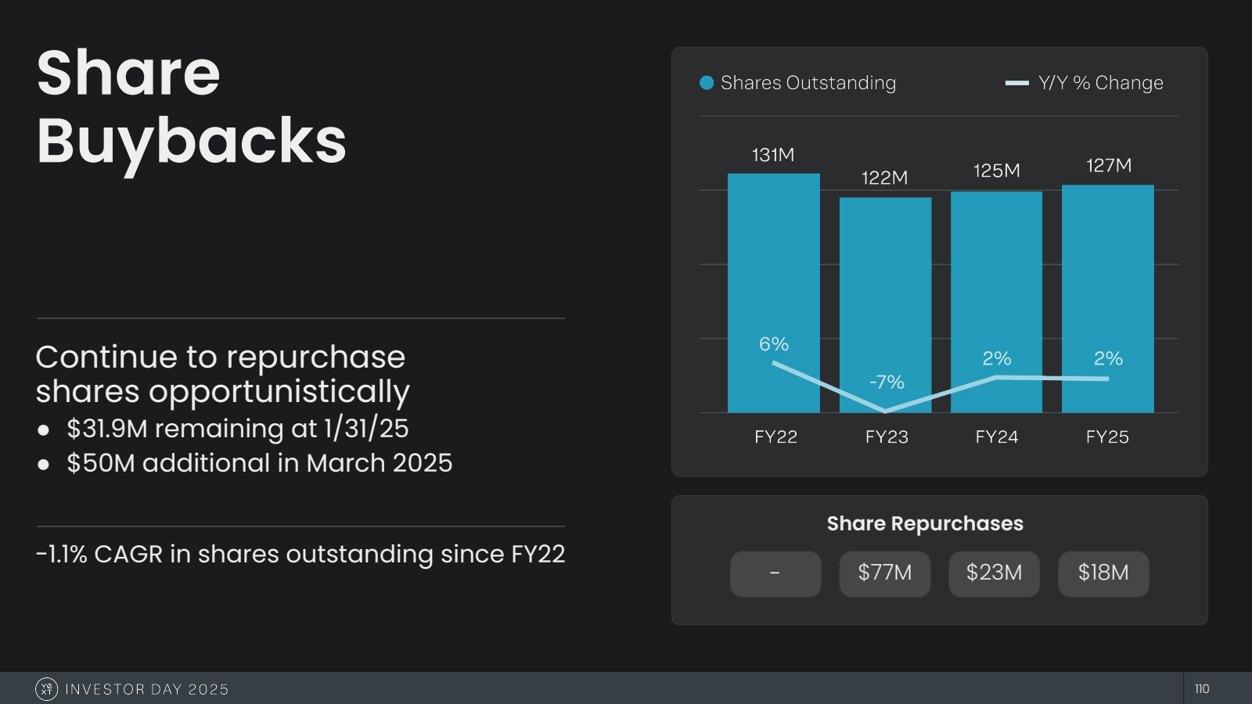The height and width of the screenshot is (704, 1252).
Task: Click the Yext logo icon in footer
Action: point(46,689)
